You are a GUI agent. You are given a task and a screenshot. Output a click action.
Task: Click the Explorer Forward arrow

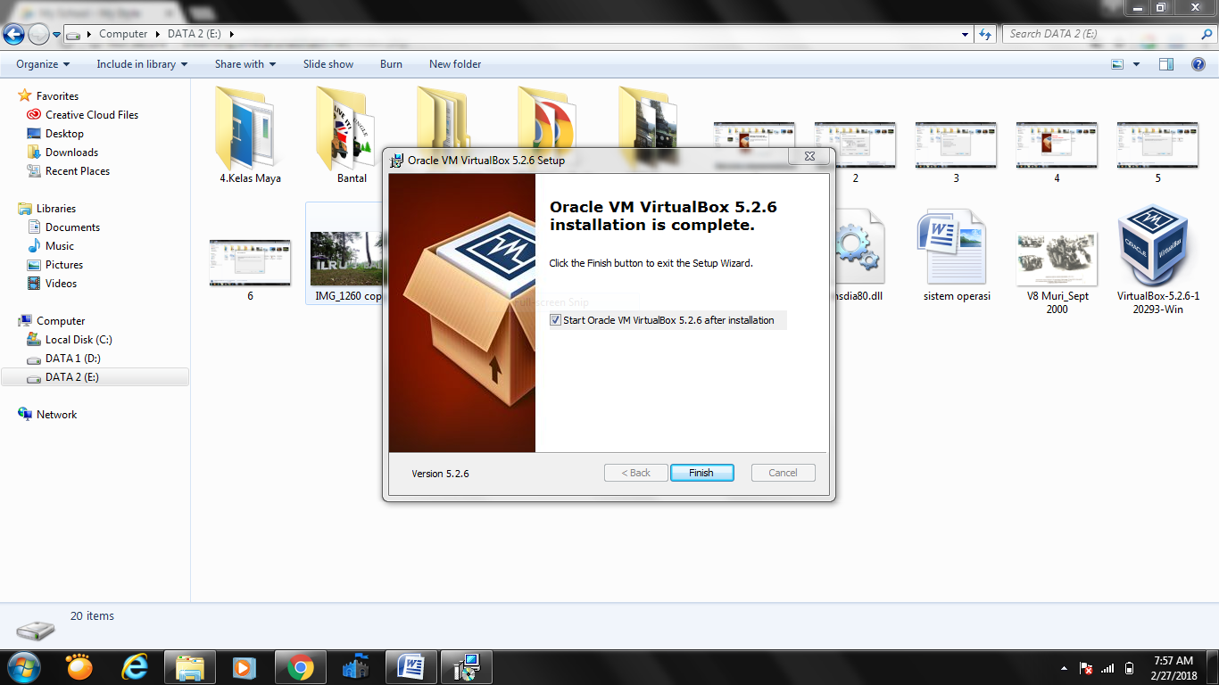(38, 34)
